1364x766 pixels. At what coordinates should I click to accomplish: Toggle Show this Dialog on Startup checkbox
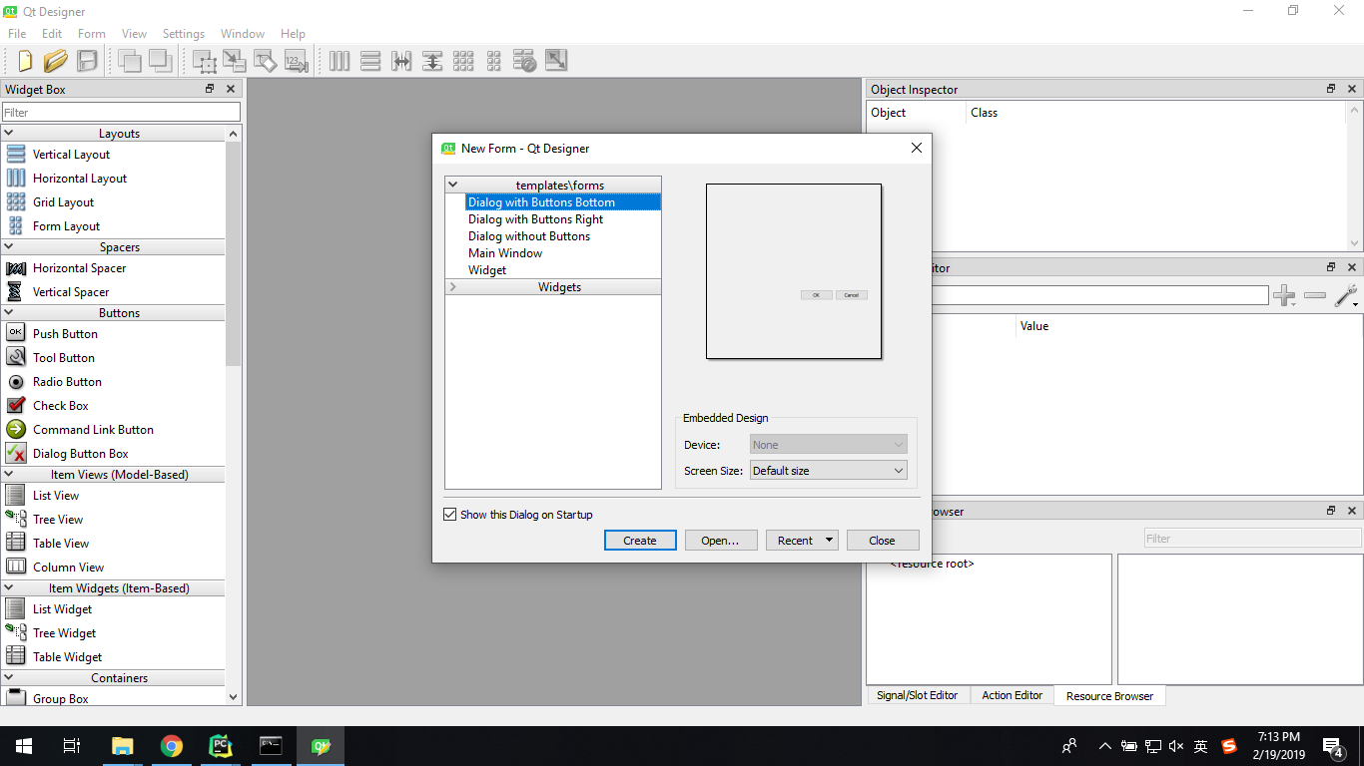tap(449, 515)
